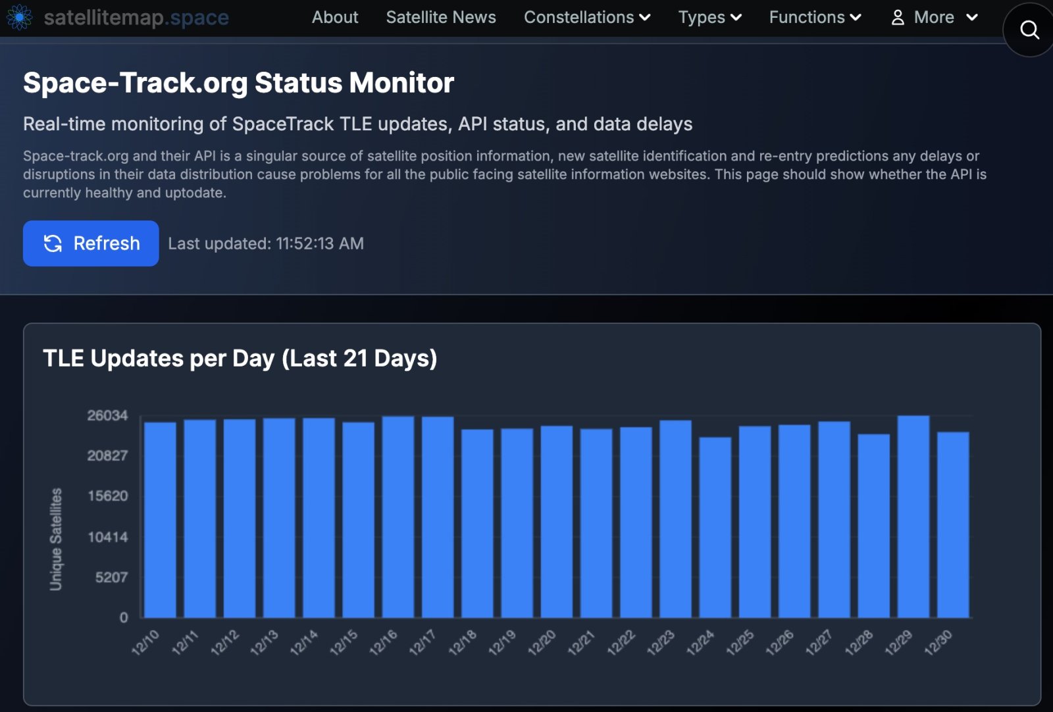Click the user profile icon beside More

898,18
